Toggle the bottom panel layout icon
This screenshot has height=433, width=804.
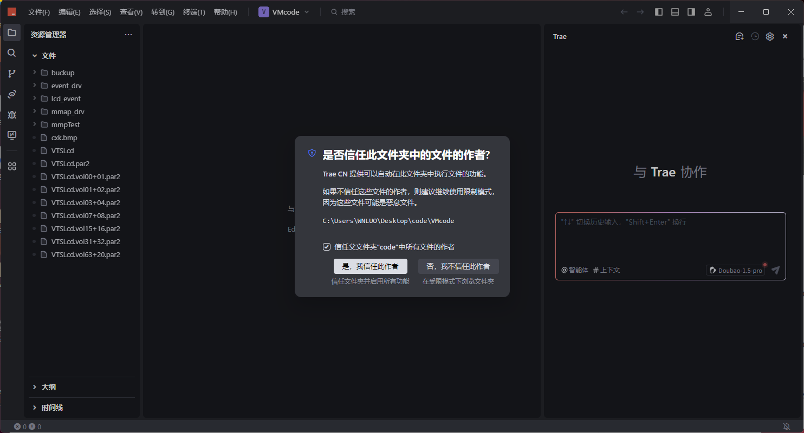tap(675, 12)
